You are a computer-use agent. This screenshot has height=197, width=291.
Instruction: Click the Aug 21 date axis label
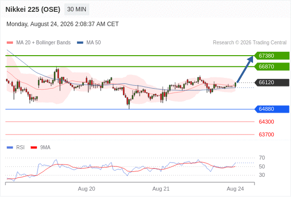tap(161, 189)
